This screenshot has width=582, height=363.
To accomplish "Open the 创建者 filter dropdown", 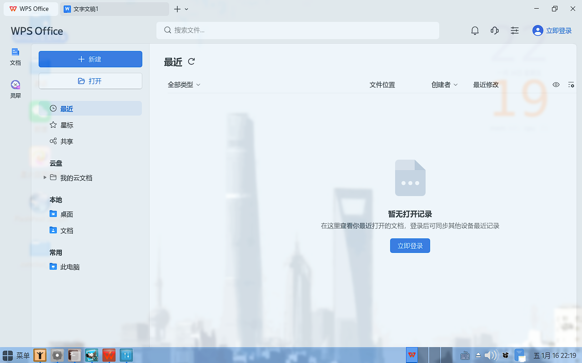I will (445, 85).
